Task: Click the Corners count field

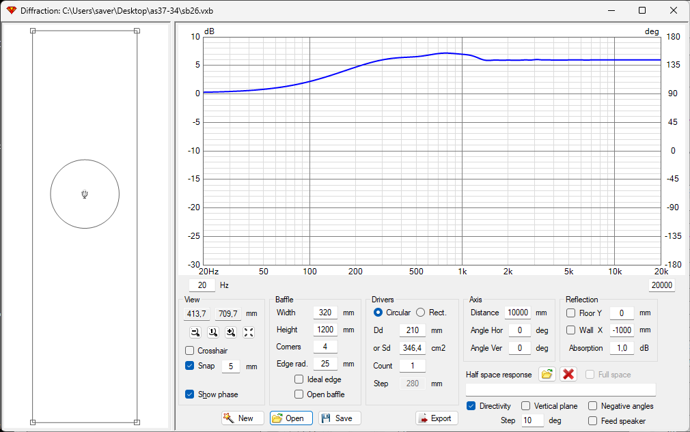Action: click(x=325, y=347)
